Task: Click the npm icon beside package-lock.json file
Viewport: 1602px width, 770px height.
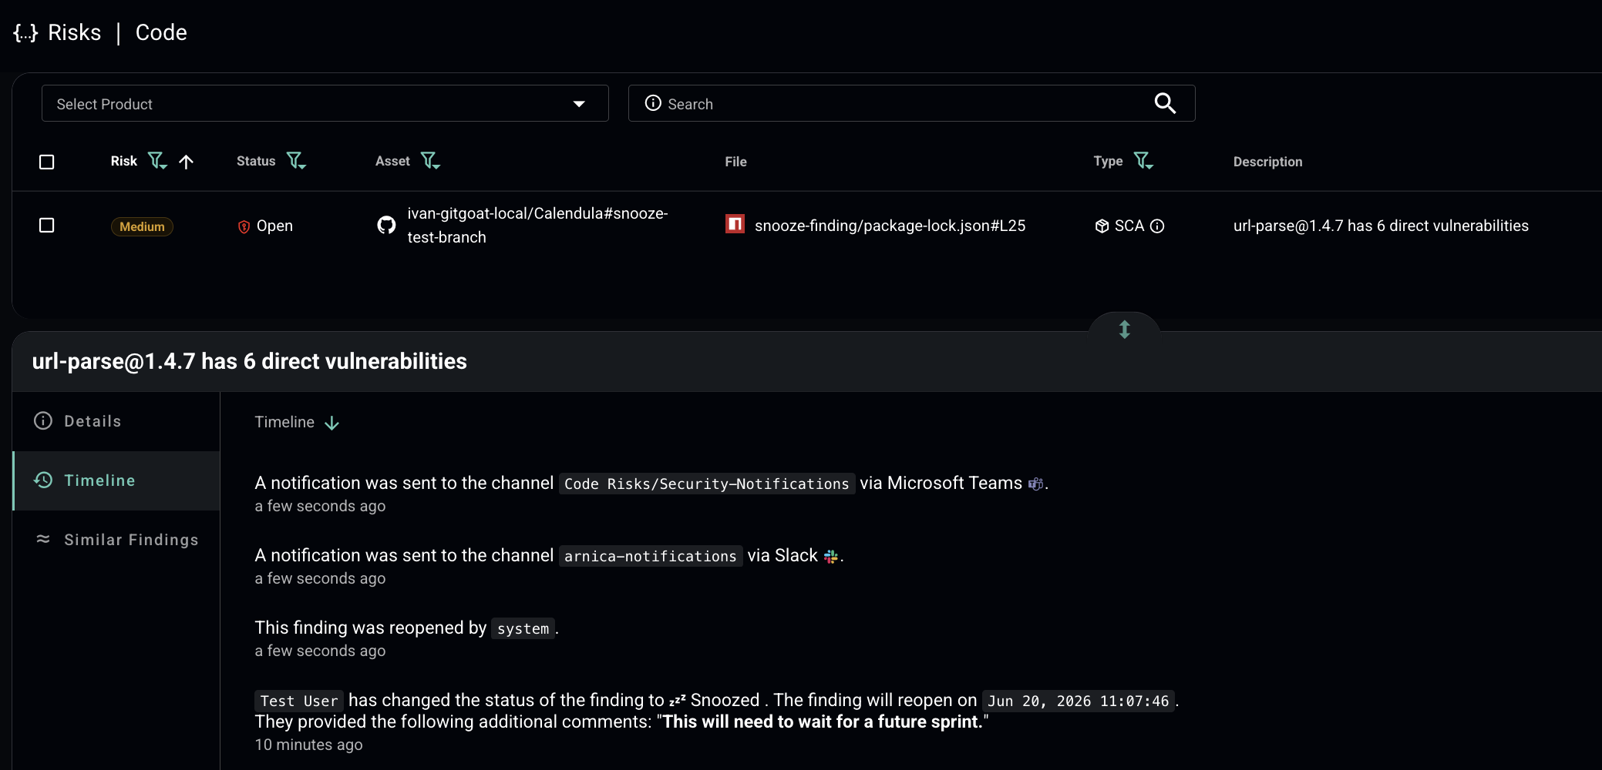Action: (735, 224)
